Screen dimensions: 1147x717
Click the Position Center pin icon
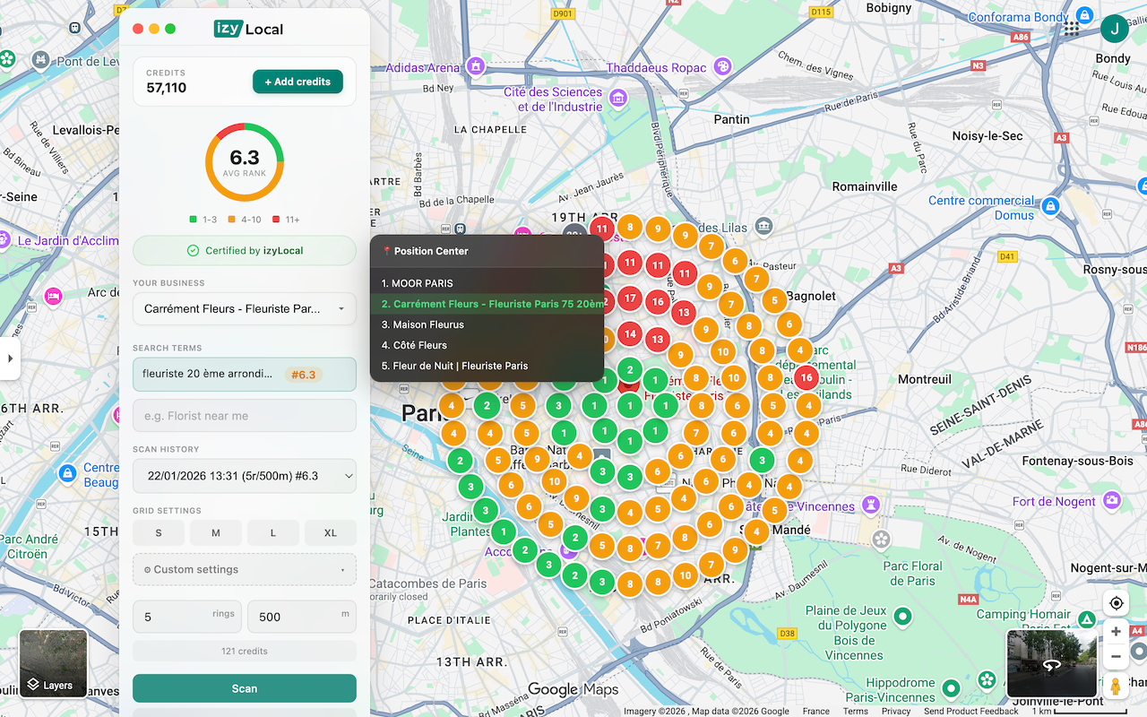[387, 252]
